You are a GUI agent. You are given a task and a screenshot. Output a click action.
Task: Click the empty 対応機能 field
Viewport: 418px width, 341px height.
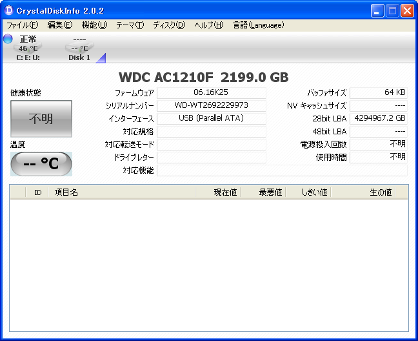(282, 170)
